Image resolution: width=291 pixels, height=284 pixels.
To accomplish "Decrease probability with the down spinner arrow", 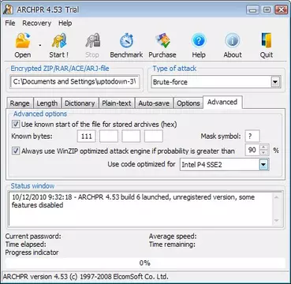I will point(264,153).
